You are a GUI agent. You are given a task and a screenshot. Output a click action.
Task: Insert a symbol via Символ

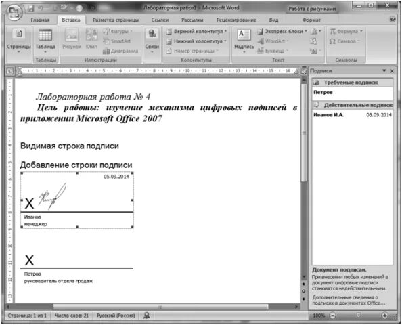[x=344, y=41]
